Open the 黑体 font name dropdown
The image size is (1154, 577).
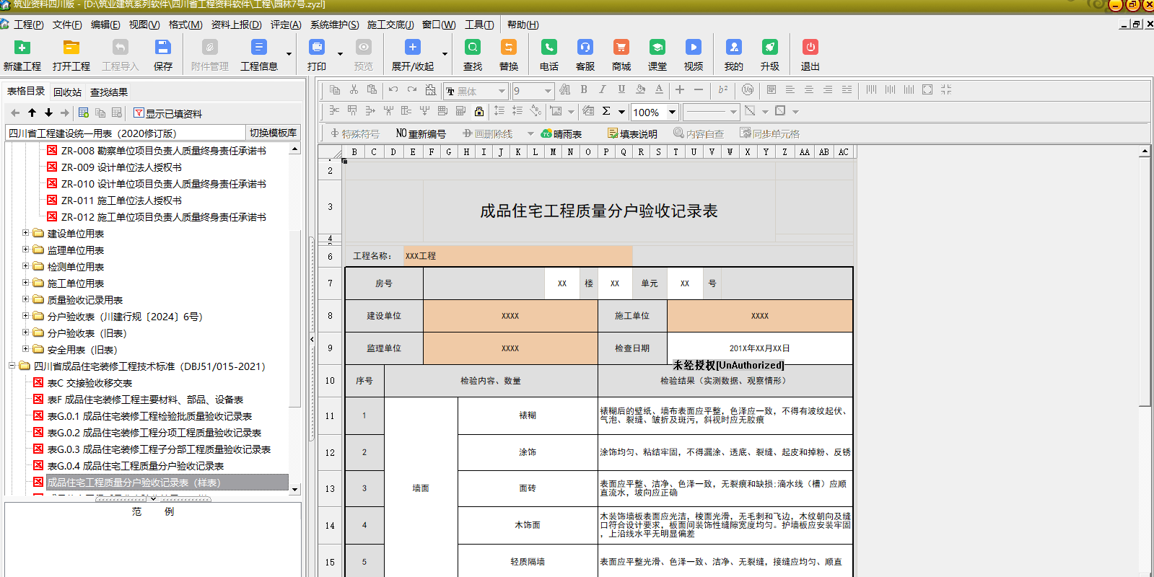501,91
